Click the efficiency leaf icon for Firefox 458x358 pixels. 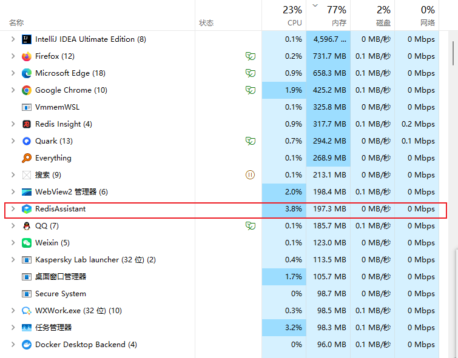[x=251, y=56]
